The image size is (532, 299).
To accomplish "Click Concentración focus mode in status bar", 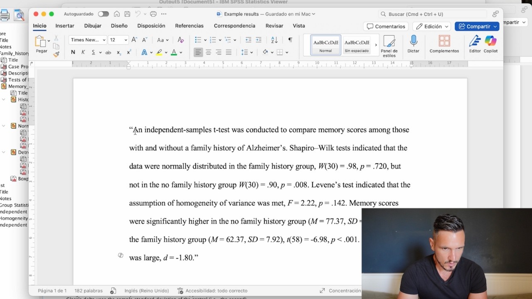I will (340, 291).
